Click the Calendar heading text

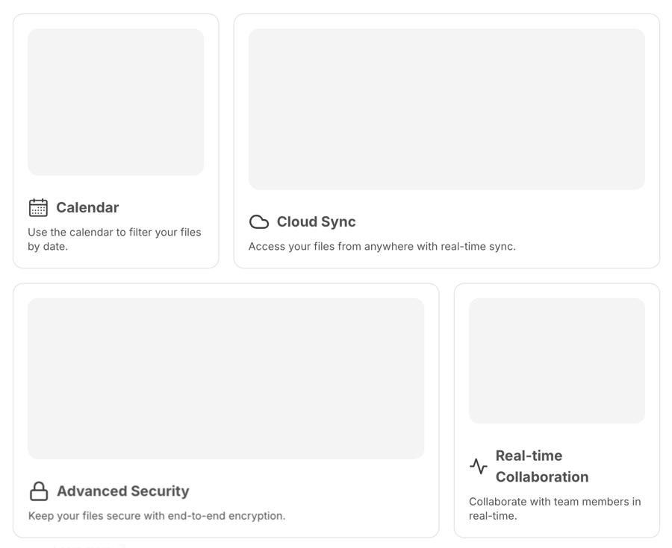point(87,208)
